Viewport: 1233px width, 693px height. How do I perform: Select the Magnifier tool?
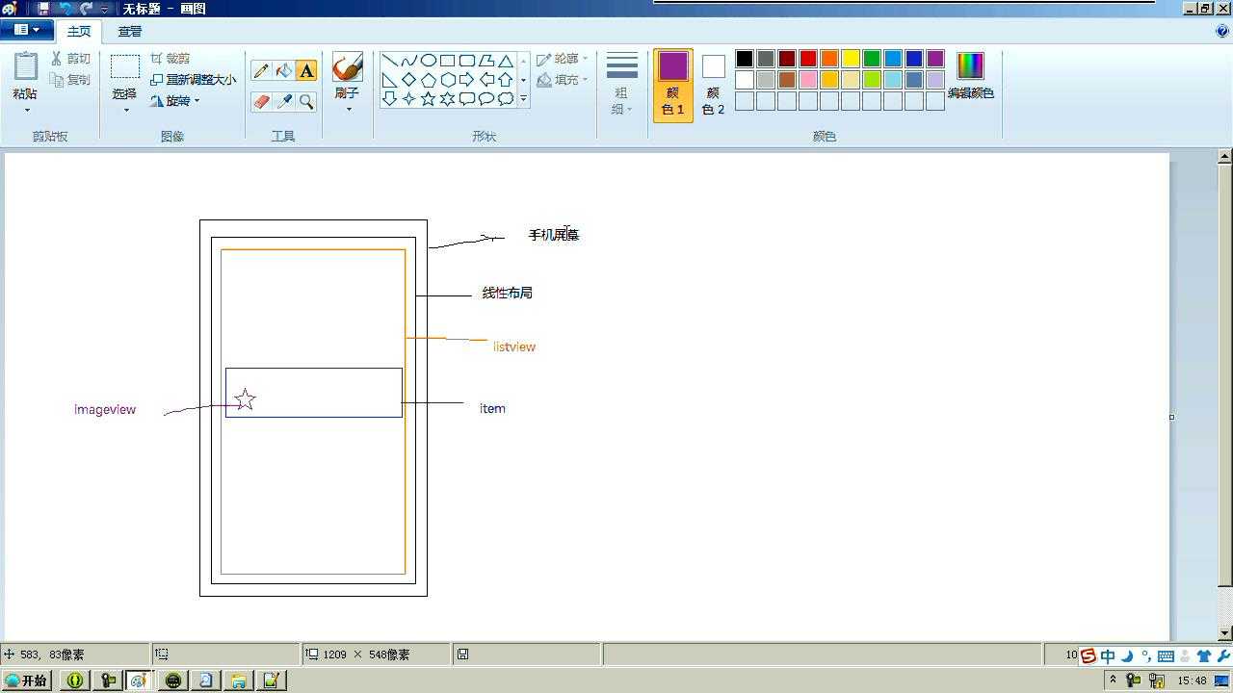tap(306, 101)
